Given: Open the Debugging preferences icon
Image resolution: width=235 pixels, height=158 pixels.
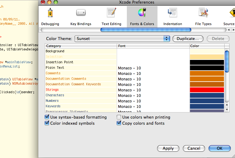Looking at the screenshot, I should (x=50, y=13).
